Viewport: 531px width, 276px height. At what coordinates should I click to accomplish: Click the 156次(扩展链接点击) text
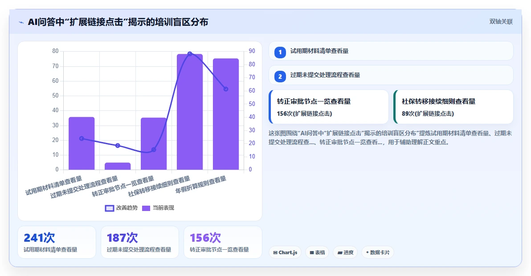coord(304,114)
